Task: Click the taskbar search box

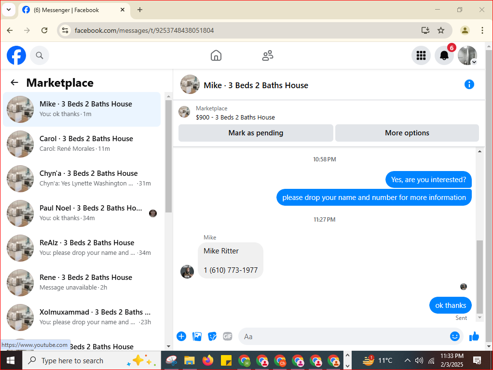Action: pos(91,360)
